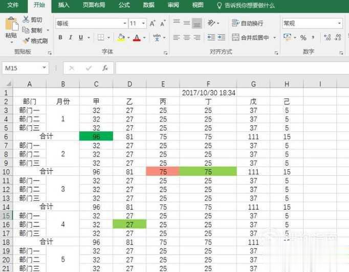Viewport: 349px width, 272px height.
Task: Align text to middle vertically
Action: 187,23
